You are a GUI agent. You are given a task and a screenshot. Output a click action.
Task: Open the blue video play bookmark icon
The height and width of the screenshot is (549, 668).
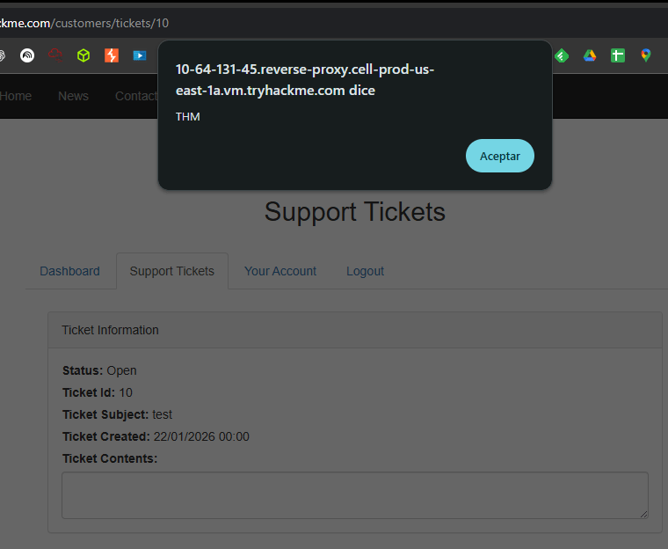[x=140, y=55]
